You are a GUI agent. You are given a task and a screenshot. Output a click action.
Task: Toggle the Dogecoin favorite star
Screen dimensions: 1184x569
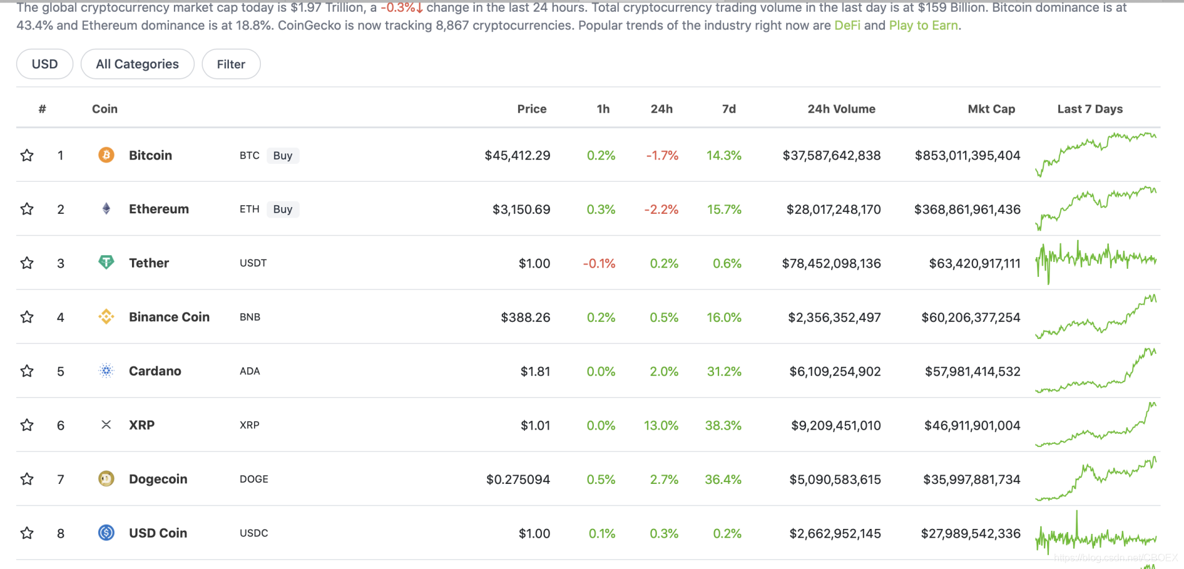(x=27, y=479)
